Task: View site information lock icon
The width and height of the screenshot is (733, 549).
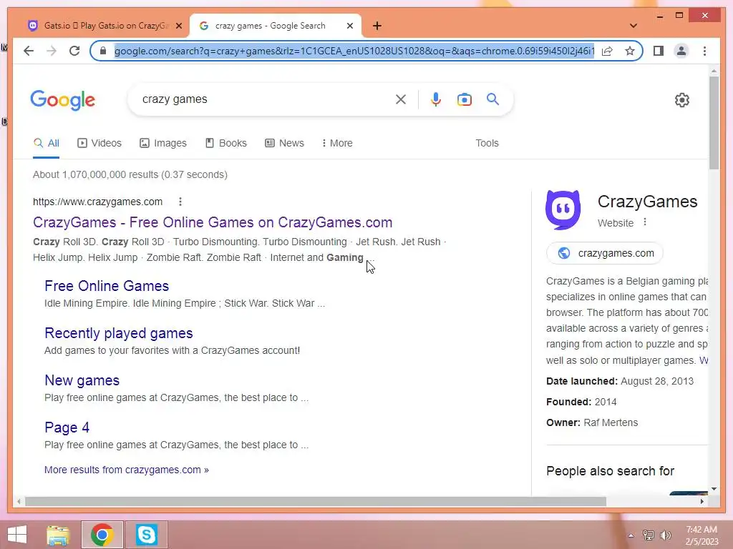Action: [103, 51]
